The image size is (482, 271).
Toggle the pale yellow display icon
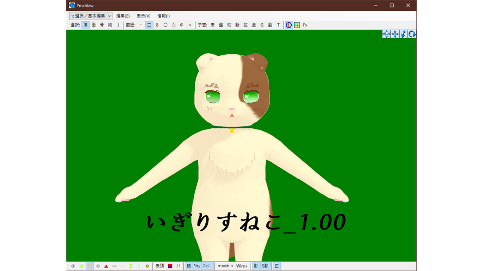(123, 266)
